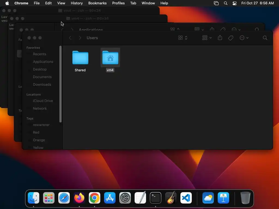279x209 pixels.
Task: Click the Tags section header
Action: coord(30,118)
